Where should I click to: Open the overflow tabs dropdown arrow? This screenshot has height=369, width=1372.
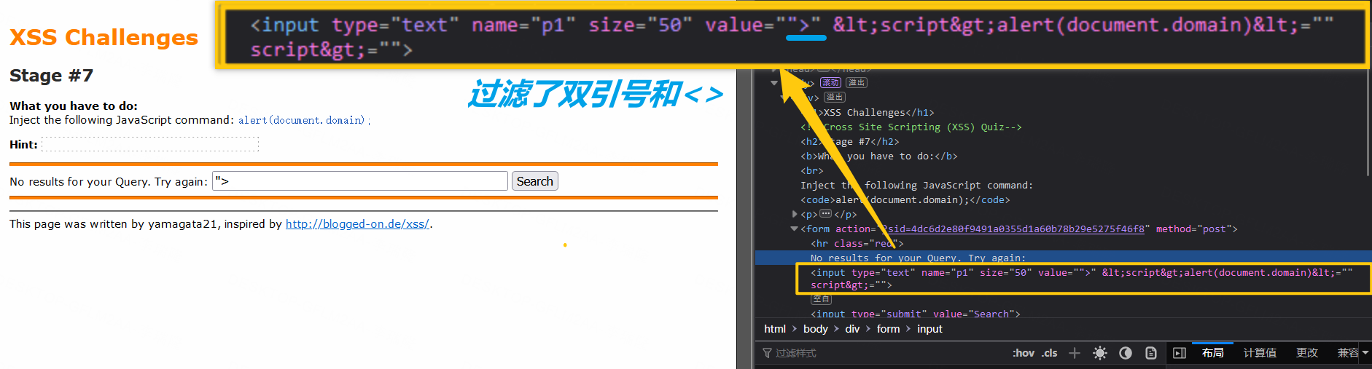[1365, 353]
